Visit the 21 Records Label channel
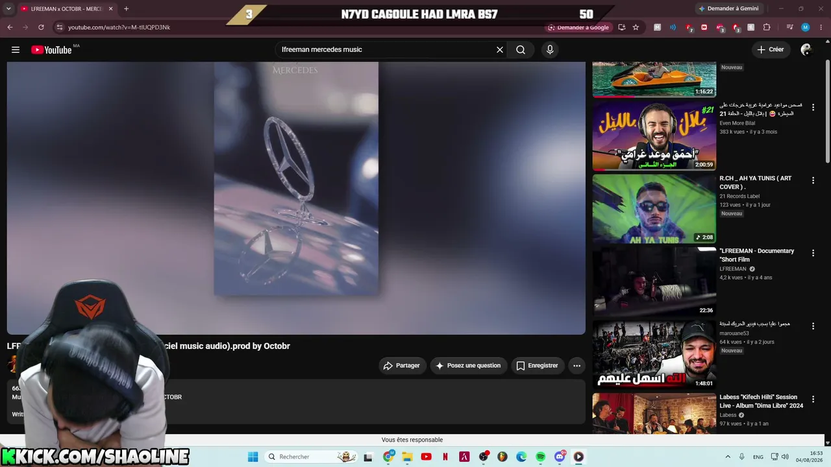 coord(739,196)
